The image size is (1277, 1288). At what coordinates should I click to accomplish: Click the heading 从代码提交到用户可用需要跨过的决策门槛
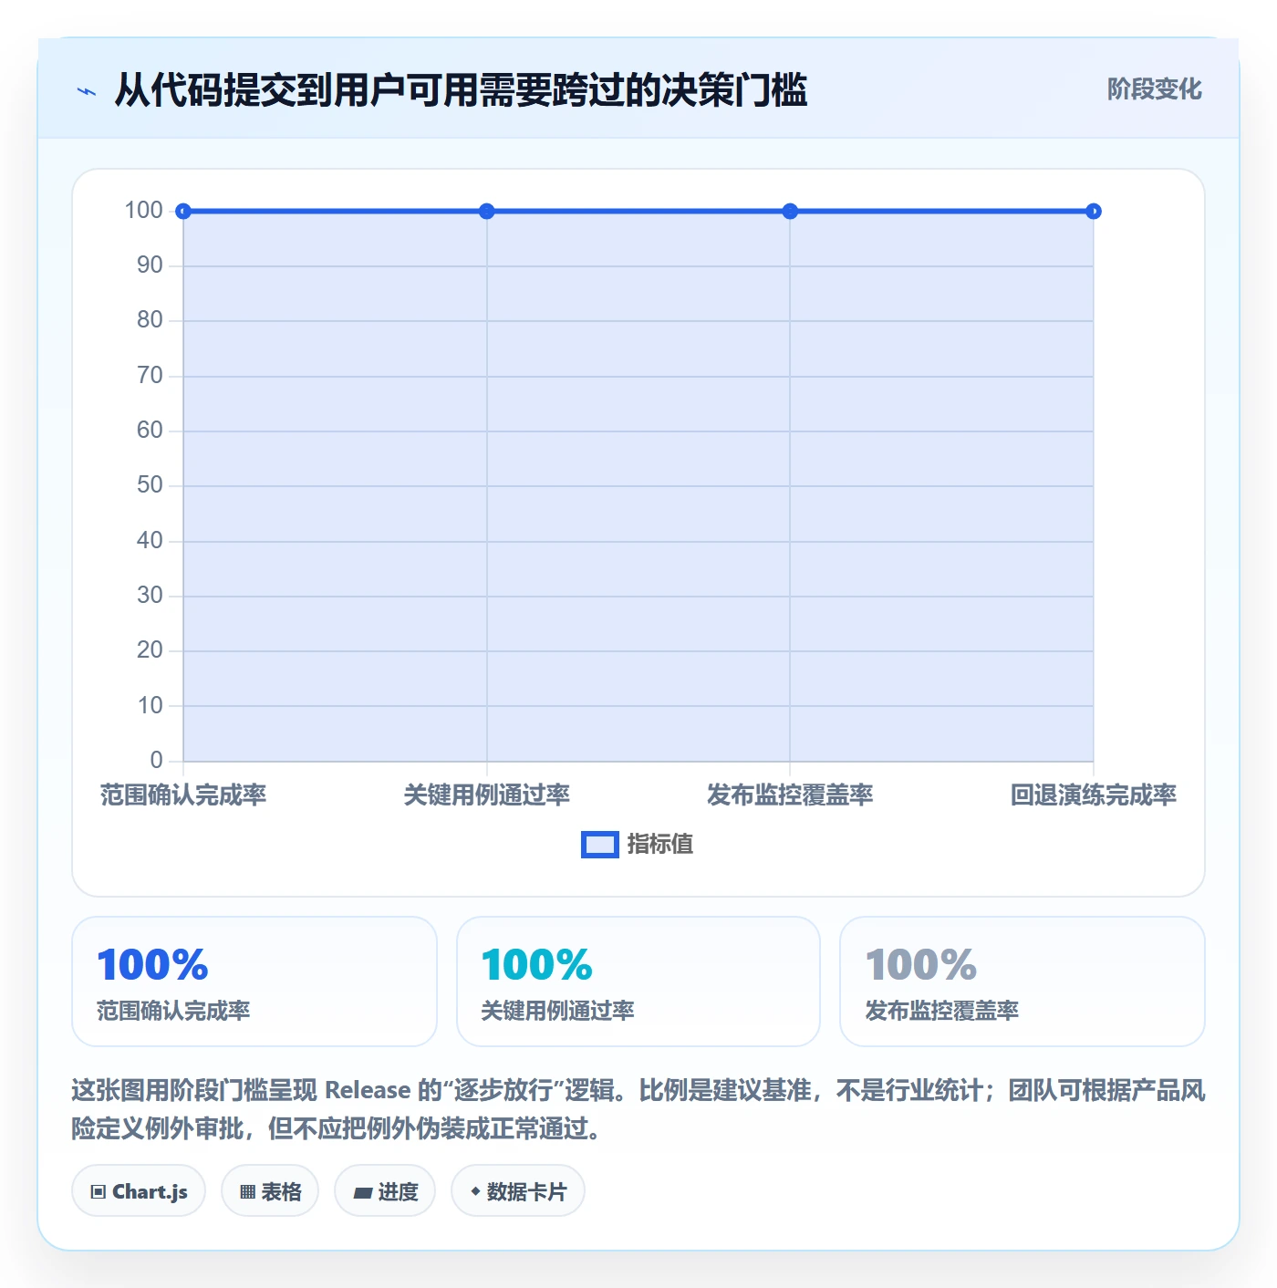[461, 90]
